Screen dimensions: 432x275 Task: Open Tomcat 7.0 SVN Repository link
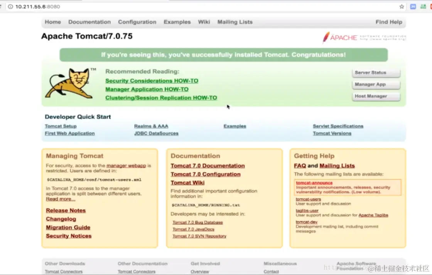[199, 236]
